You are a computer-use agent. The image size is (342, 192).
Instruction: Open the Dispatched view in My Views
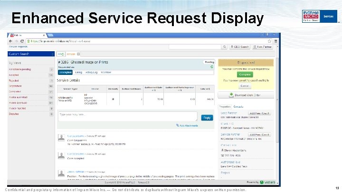[x=15, y=86]
